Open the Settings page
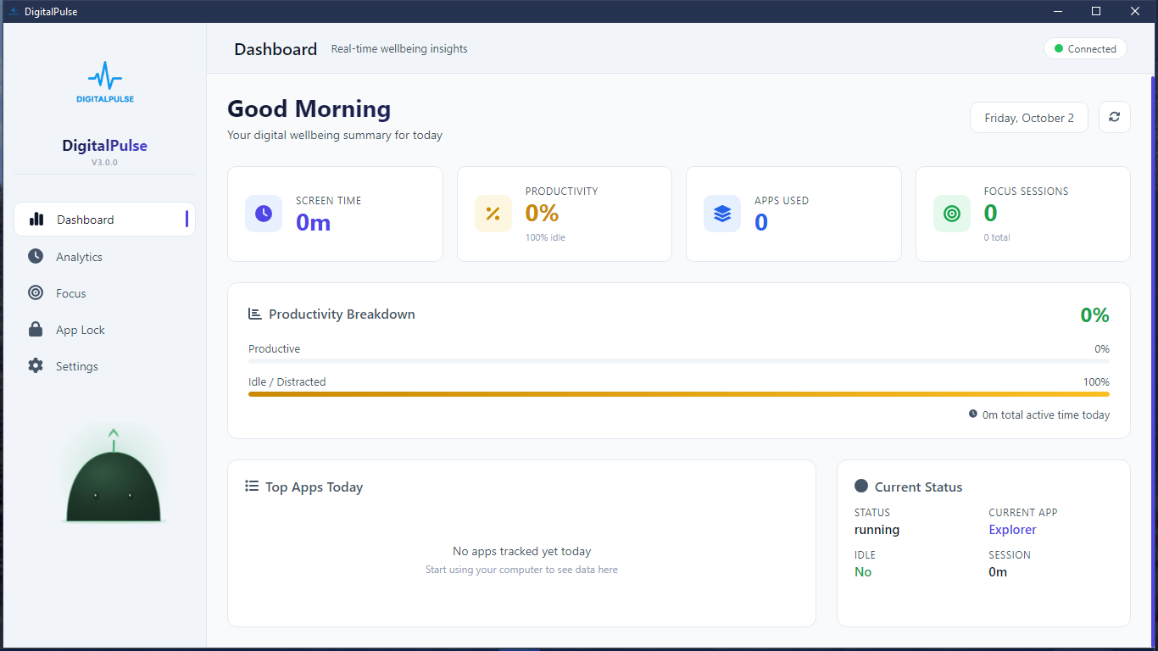1158x651 pixels. tap(105, 365)
